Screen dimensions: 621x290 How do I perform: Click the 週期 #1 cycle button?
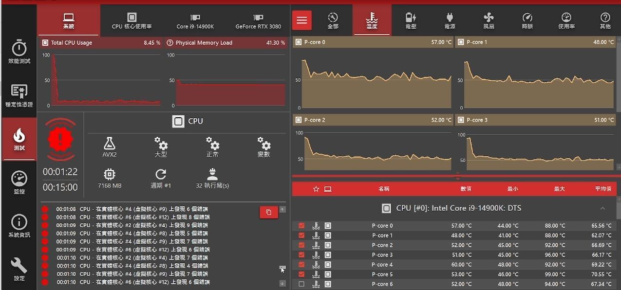click(161, 178)
